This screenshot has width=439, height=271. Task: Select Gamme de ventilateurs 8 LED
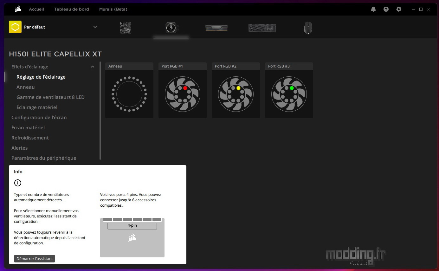pyautogui.click(x=50, y=97)
